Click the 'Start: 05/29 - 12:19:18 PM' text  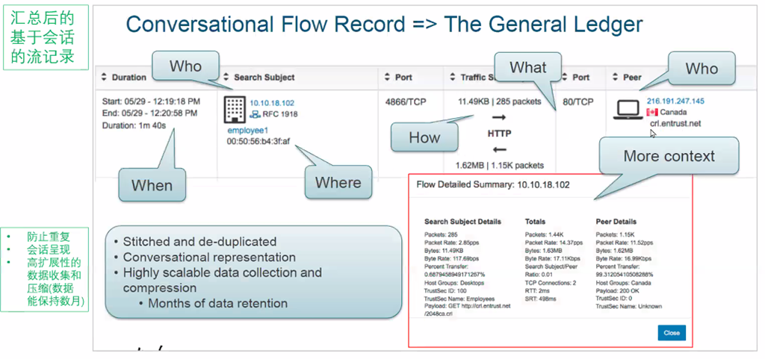pos(151,102)
